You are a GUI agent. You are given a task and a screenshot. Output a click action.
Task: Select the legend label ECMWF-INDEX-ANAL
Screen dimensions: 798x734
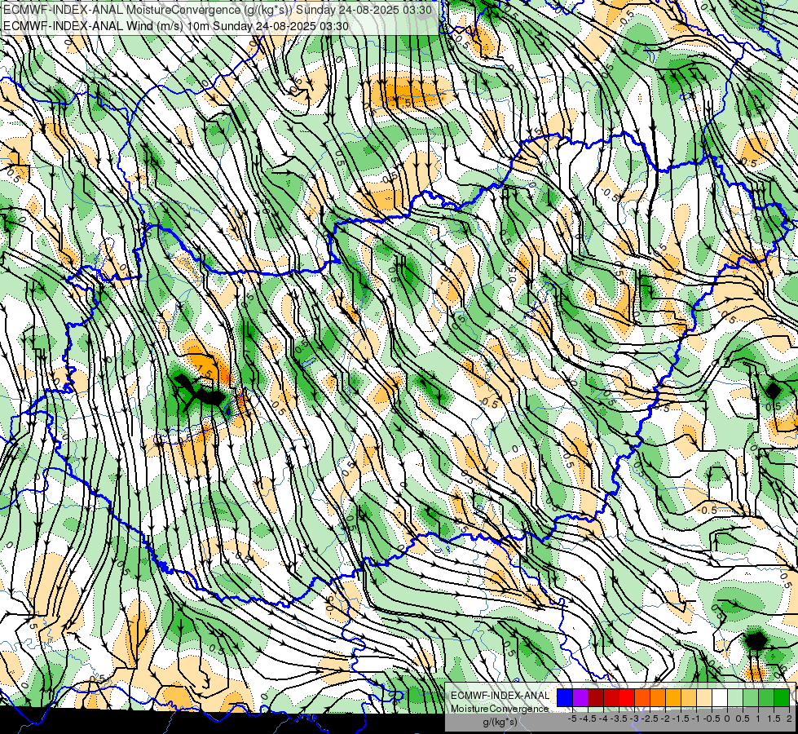500,696
